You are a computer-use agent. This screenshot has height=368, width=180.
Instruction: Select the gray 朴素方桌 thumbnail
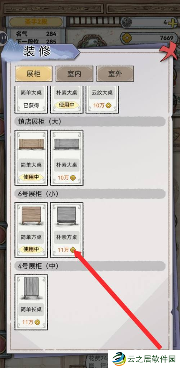[x=67, y=216]
